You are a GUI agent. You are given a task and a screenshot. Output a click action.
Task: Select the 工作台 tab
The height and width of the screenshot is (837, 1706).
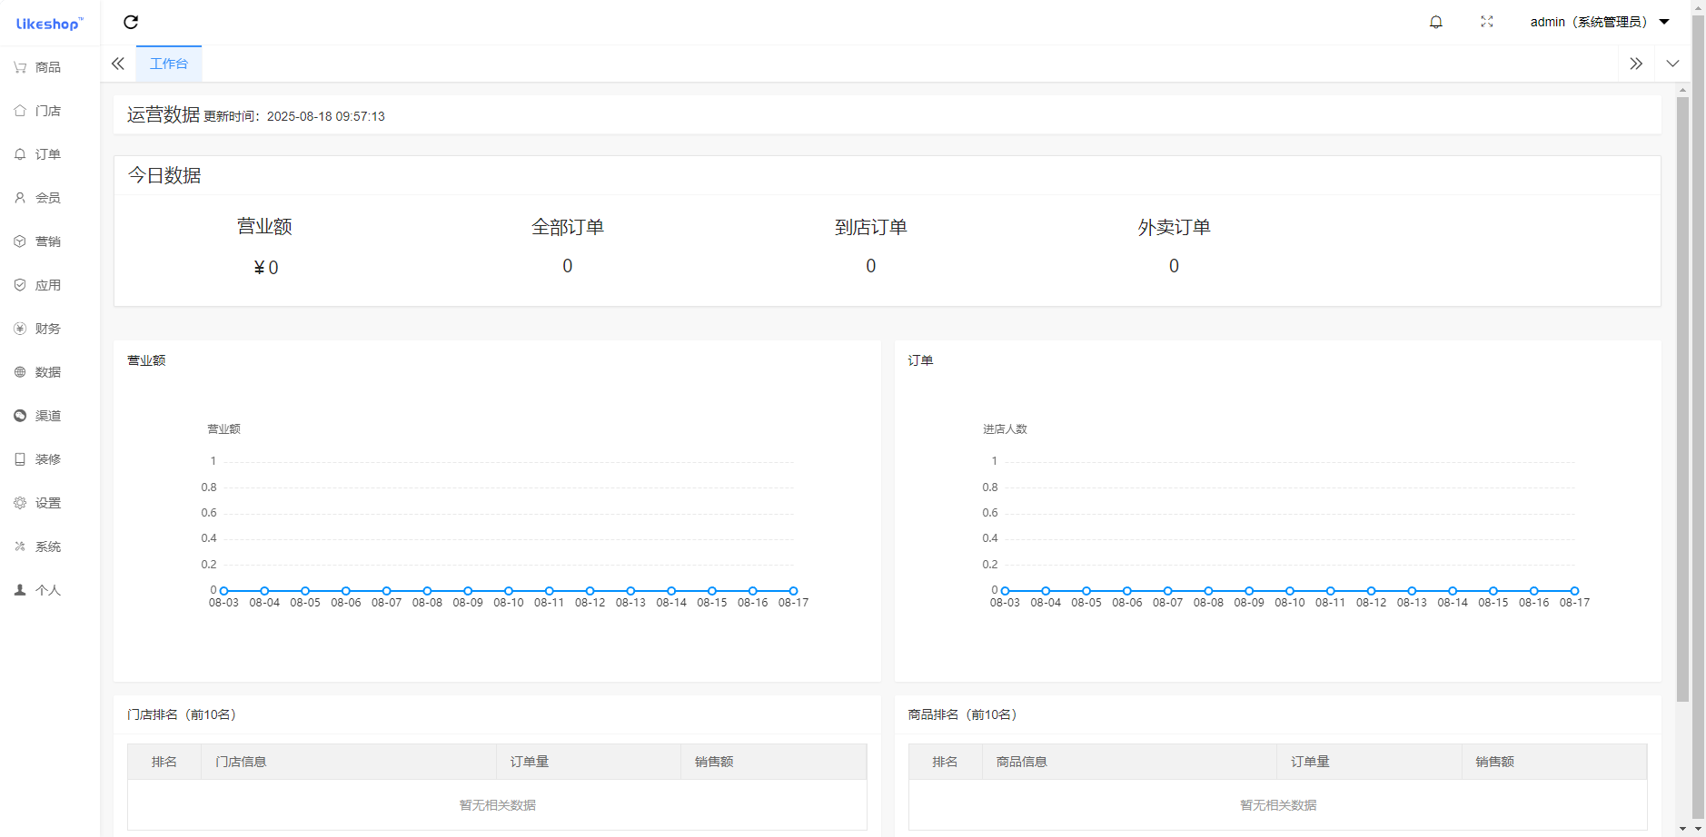coord(169,64)
